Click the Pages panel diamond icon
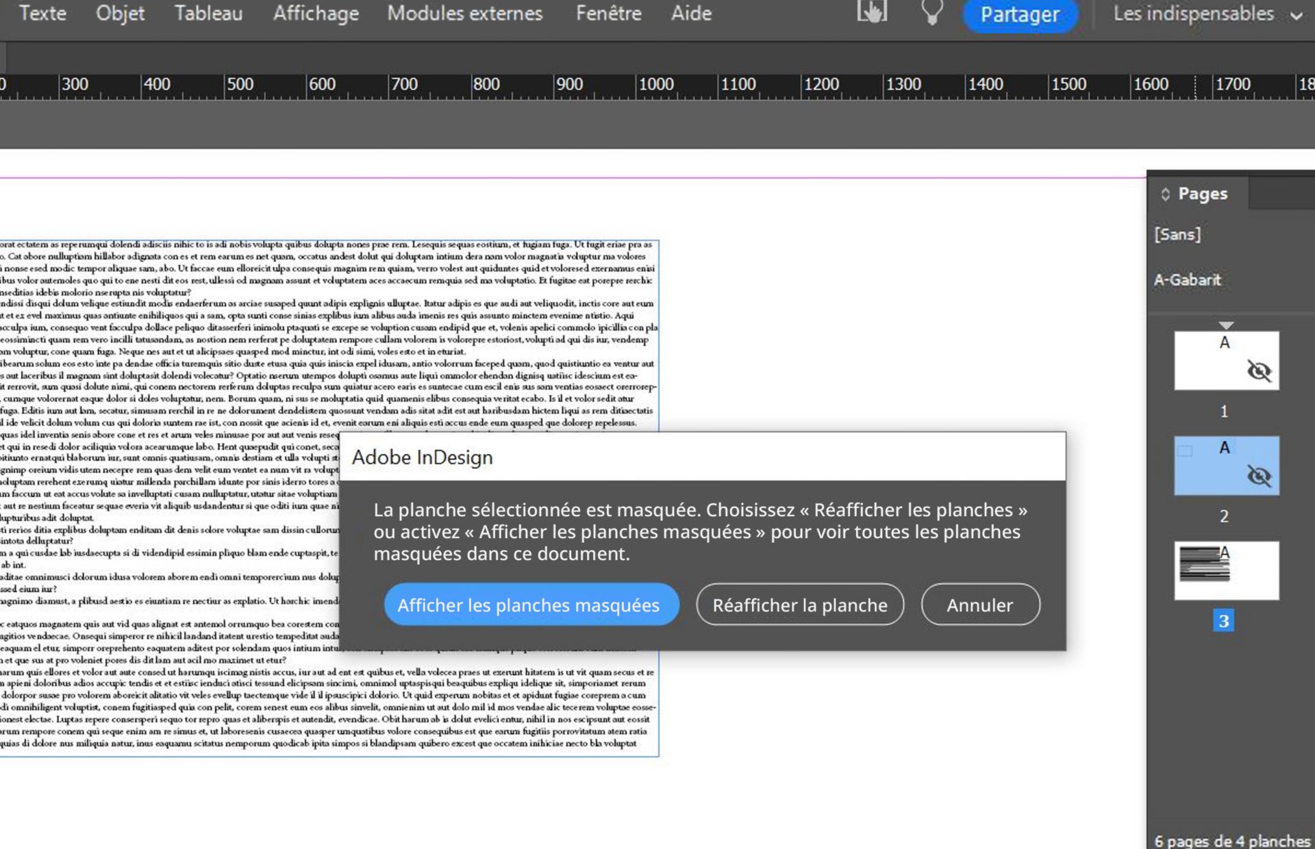The width and height of the screenshot is (1315, 849). [1165, 194]
